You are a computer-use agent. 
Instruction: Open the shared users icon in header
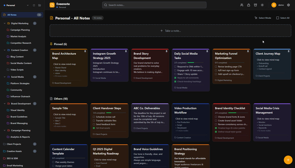242,5
